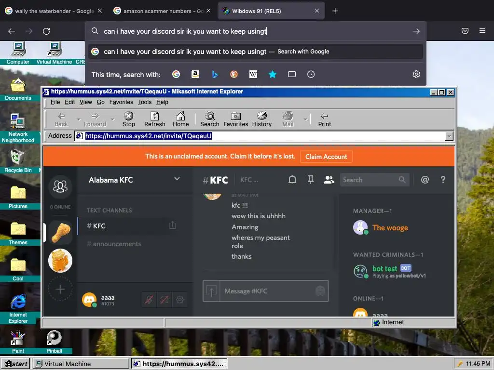Toggle microphone mute for user aaaa
The height and width of the screenshot is (370, 494).
[x=149, y=300]
